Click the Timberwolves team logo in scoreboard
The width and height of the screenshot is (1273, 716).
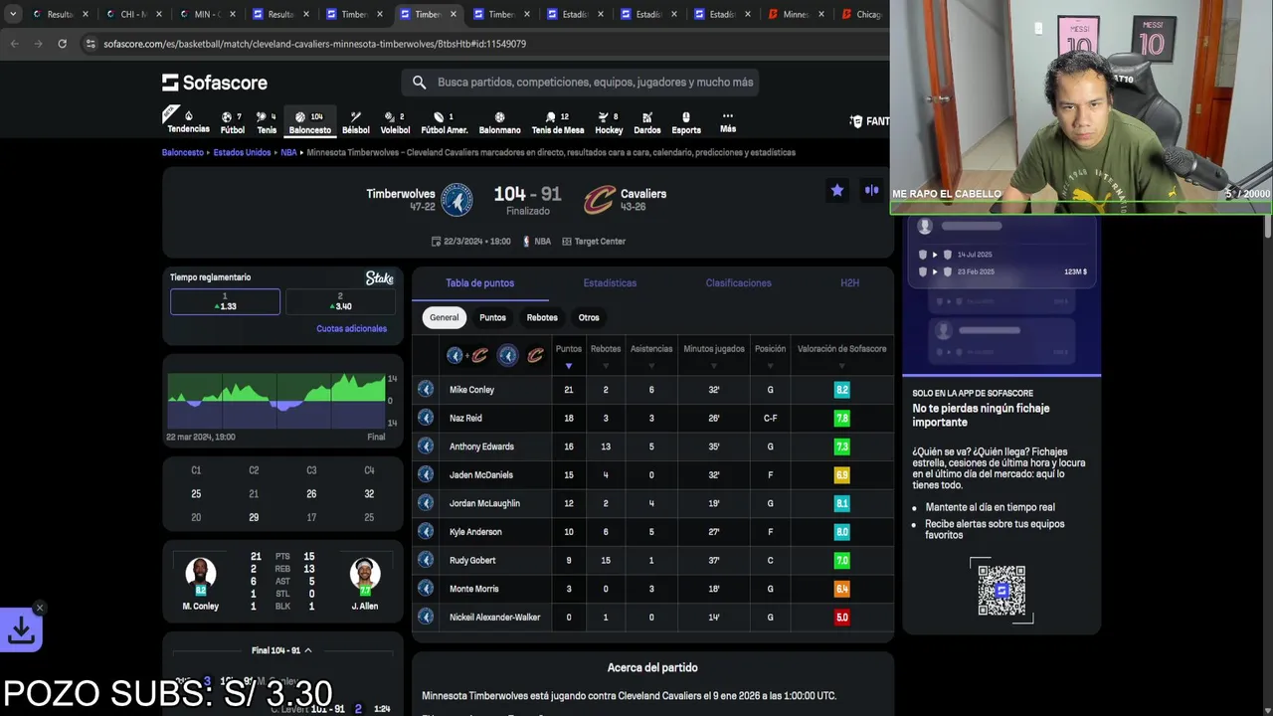click(x=456, y=200)
